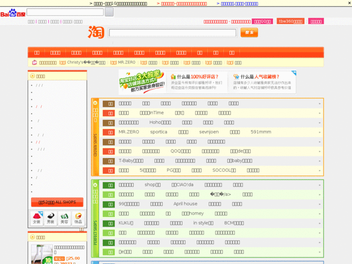Open the shop link starting with 8CM
Viewport: 352px width, 264px height.
(x=234, y=223)
